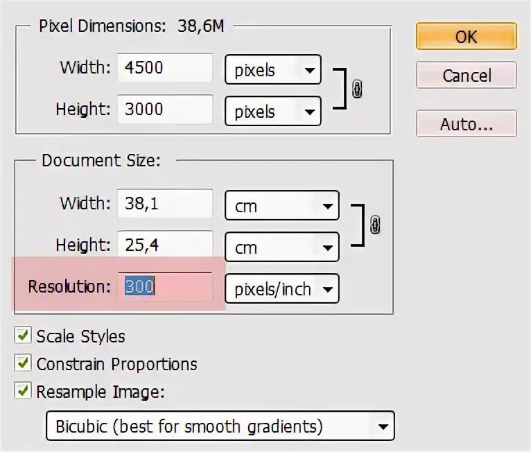Click the pixel Width field showing 4500

coord(164,68)
